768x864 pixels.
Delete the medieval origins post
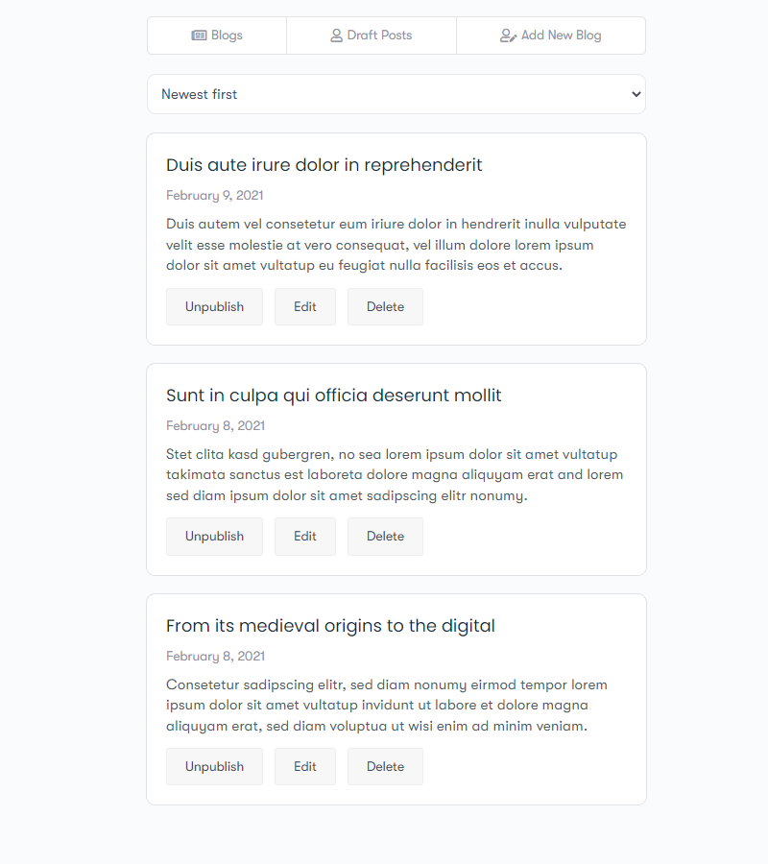tap(385, 767)
